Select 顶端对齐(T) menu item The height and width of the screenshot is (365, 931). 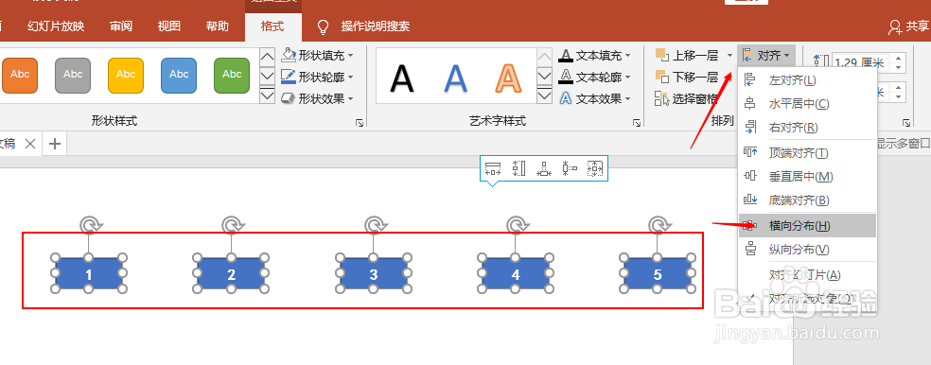pyautogui.click(x=807, y=153)
